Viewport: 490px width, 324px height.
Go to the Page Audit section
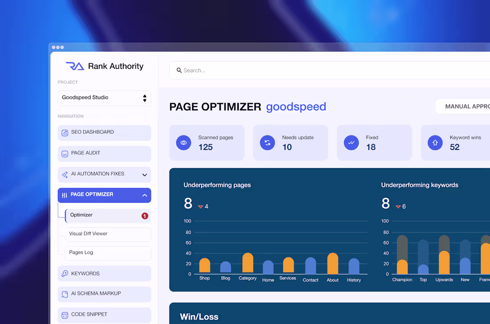point(104,154)
